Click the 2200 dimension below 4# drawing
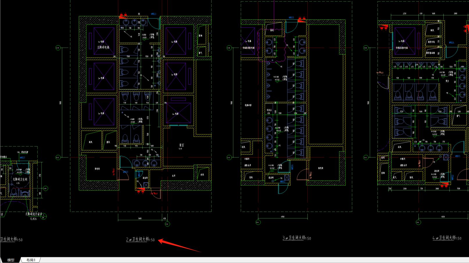 (x=405, y=189)
